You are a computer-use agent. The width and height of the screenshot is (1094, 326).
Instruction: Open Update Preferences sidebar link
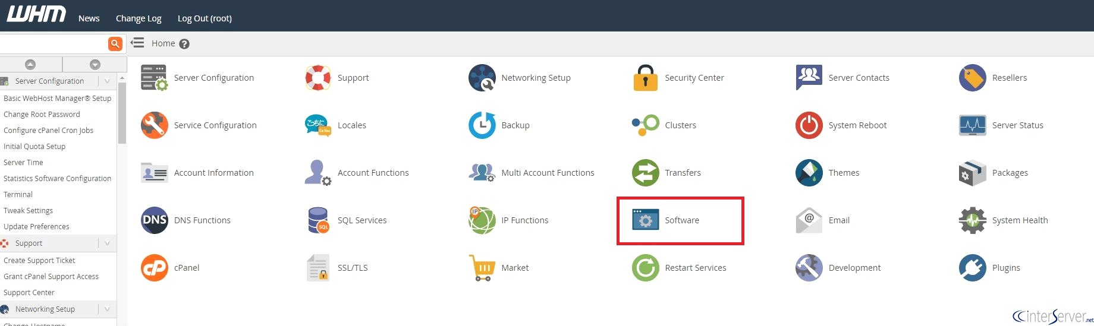pyautogui.click(x=36, y=226)
